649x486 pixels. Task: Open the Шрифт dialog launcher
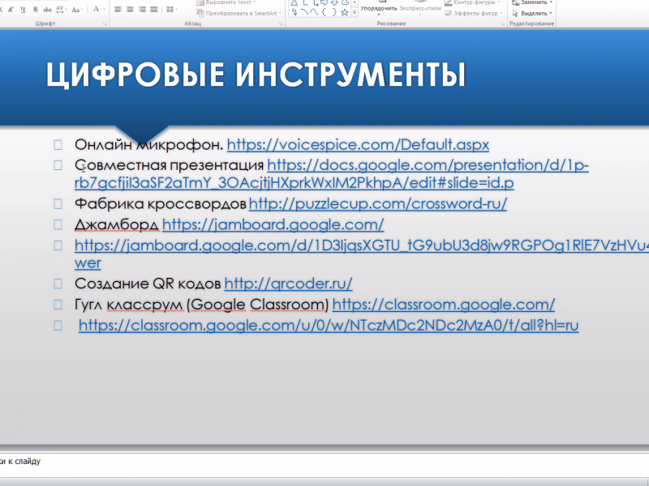105,24
